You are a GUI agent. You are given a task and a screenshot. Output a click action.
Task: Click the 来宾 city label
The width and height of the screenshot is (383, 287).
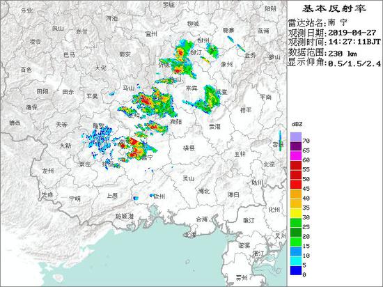click(191, 88)
